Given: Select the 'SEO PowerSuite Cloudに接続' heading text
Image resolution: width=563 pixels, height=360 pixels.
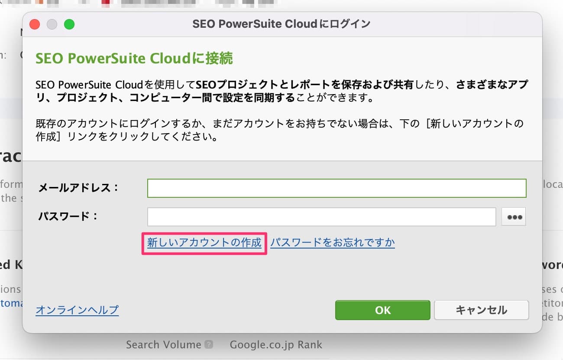Looking at the screenshot, I should [134, 58].
